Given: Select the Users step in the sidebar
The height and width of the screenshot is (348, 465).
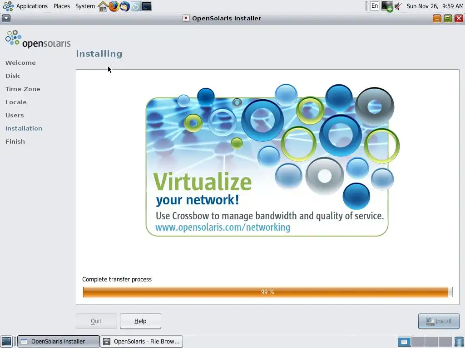Looking at the screenshot, I should click(x=15, y=115).
